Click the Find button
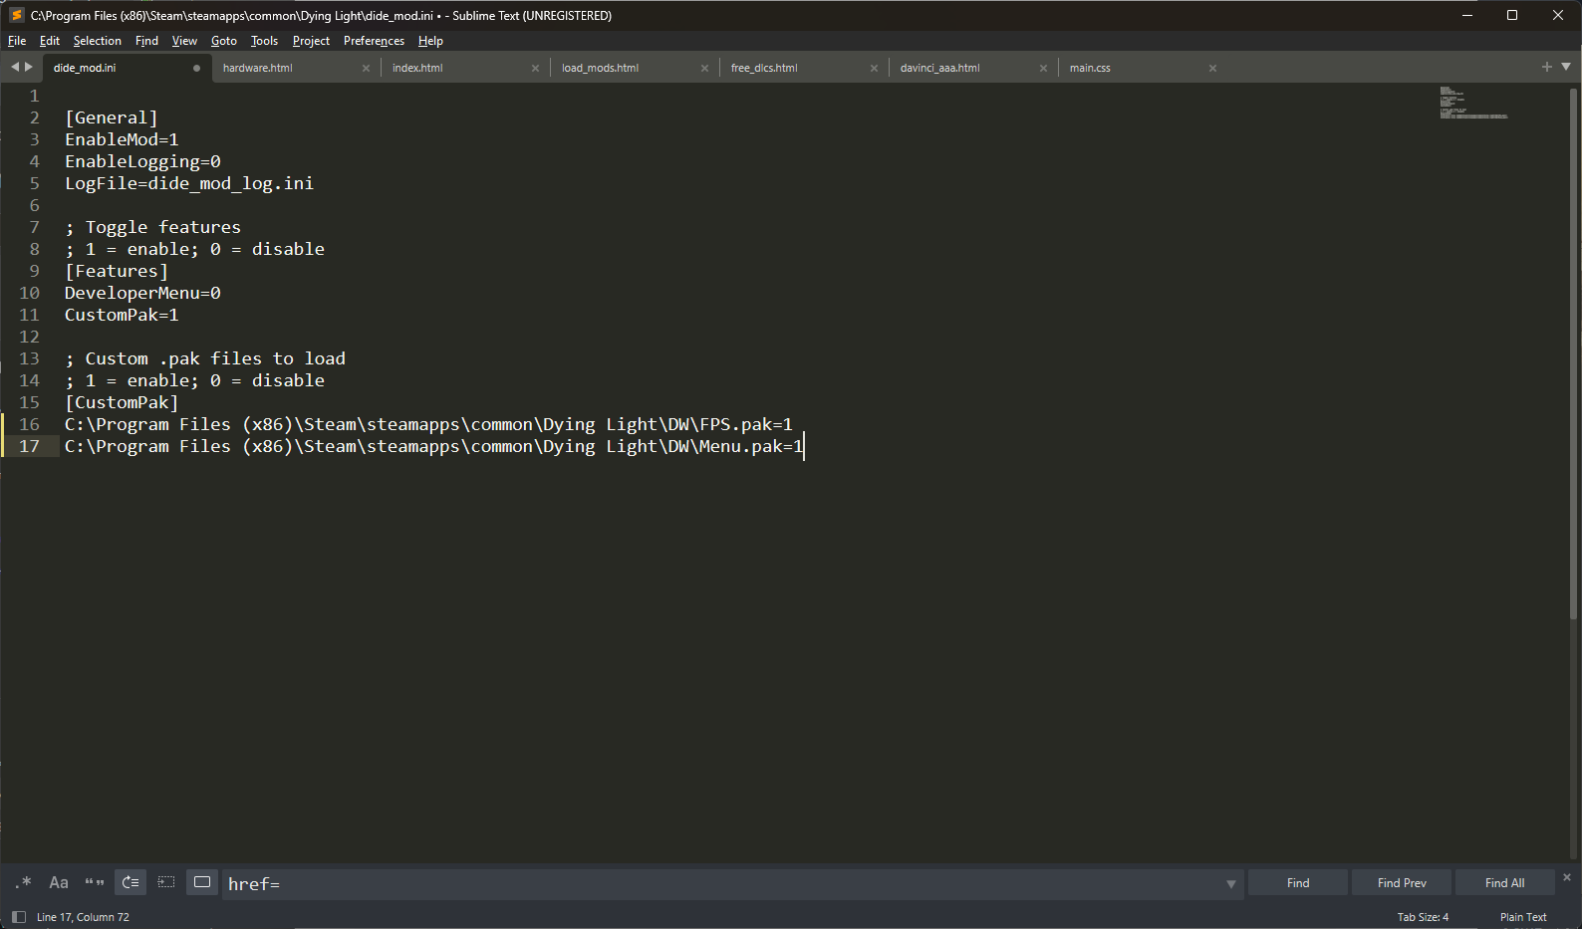Image resolution: width=1582 pixels, height=929 pixels. 1298,883
